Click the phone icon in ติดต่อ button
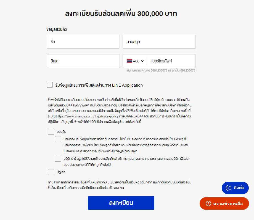This screenshot has width=254, height=220. pos(229,188)
